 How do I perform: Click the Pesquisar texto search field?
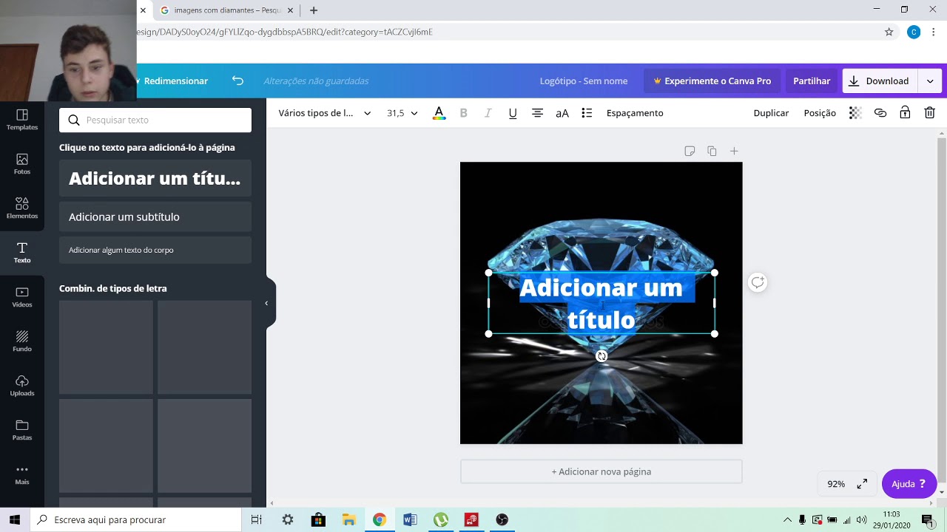(155, 120)
